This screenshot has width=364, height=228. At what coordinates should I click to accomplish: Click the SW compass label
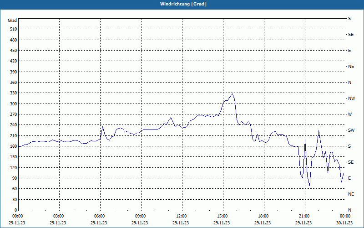click(351, 130)
